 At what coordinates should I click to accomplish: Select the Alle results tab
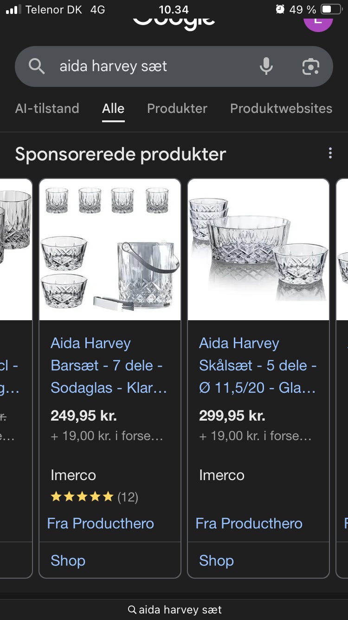click(x=113, y=109)
